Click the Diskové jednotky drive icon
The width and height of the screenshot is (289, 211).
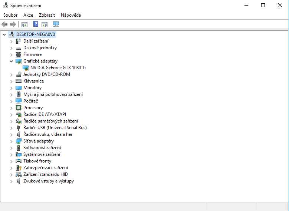pos(19,48)
